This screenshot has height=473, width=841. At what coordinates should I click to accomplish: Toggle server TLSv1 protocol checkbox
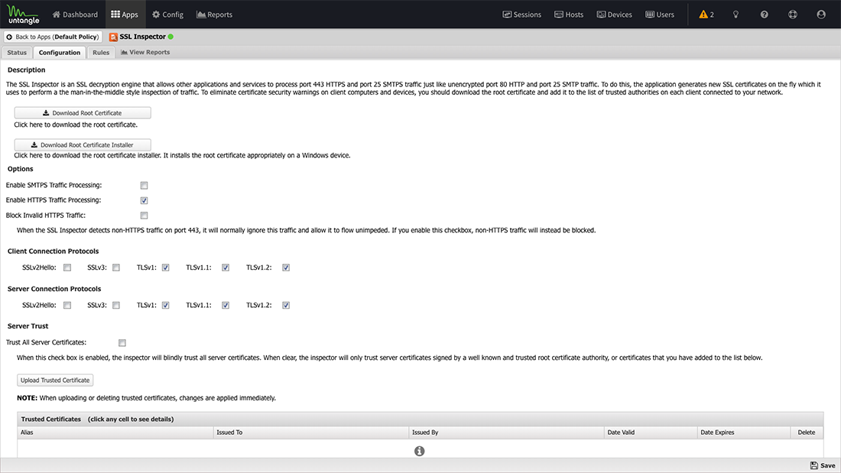pyautogui.click(x=166, y=305)
